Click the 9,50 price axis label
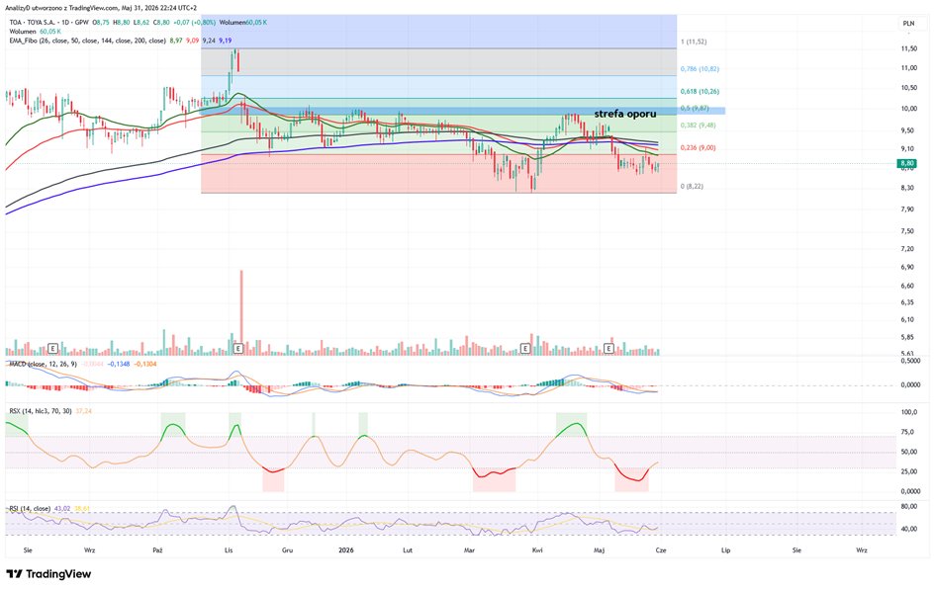The image size is (935, 590). click(907, 130)
